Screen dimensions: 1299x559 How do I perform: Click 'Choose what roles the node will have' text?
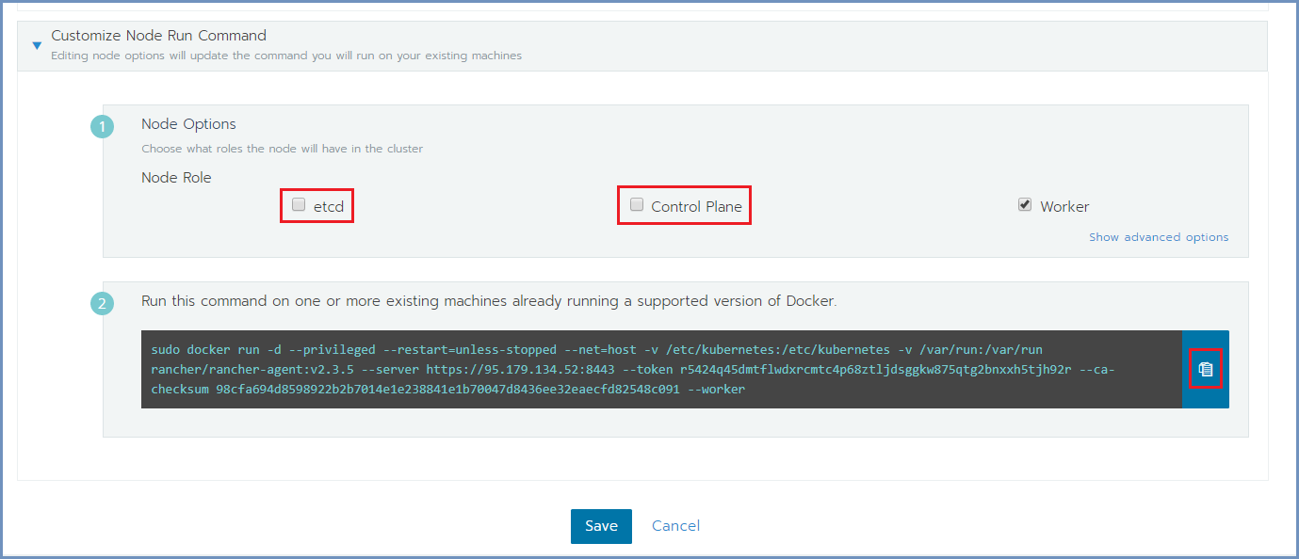click(x=282, y=149)
